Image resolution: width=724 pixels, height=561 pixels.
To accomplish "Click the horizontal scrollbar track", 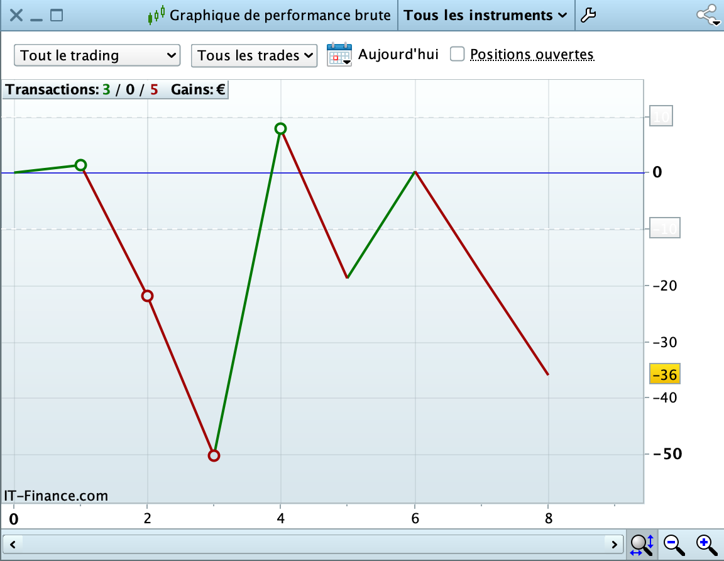I will coord(314,545).
